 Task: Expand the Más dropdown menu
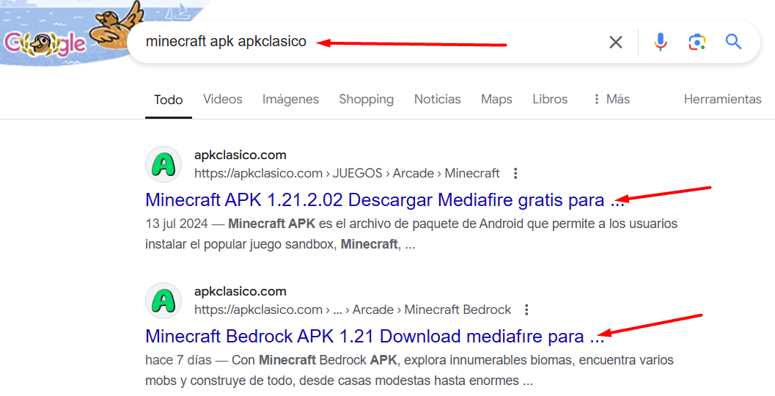(611, 100)
